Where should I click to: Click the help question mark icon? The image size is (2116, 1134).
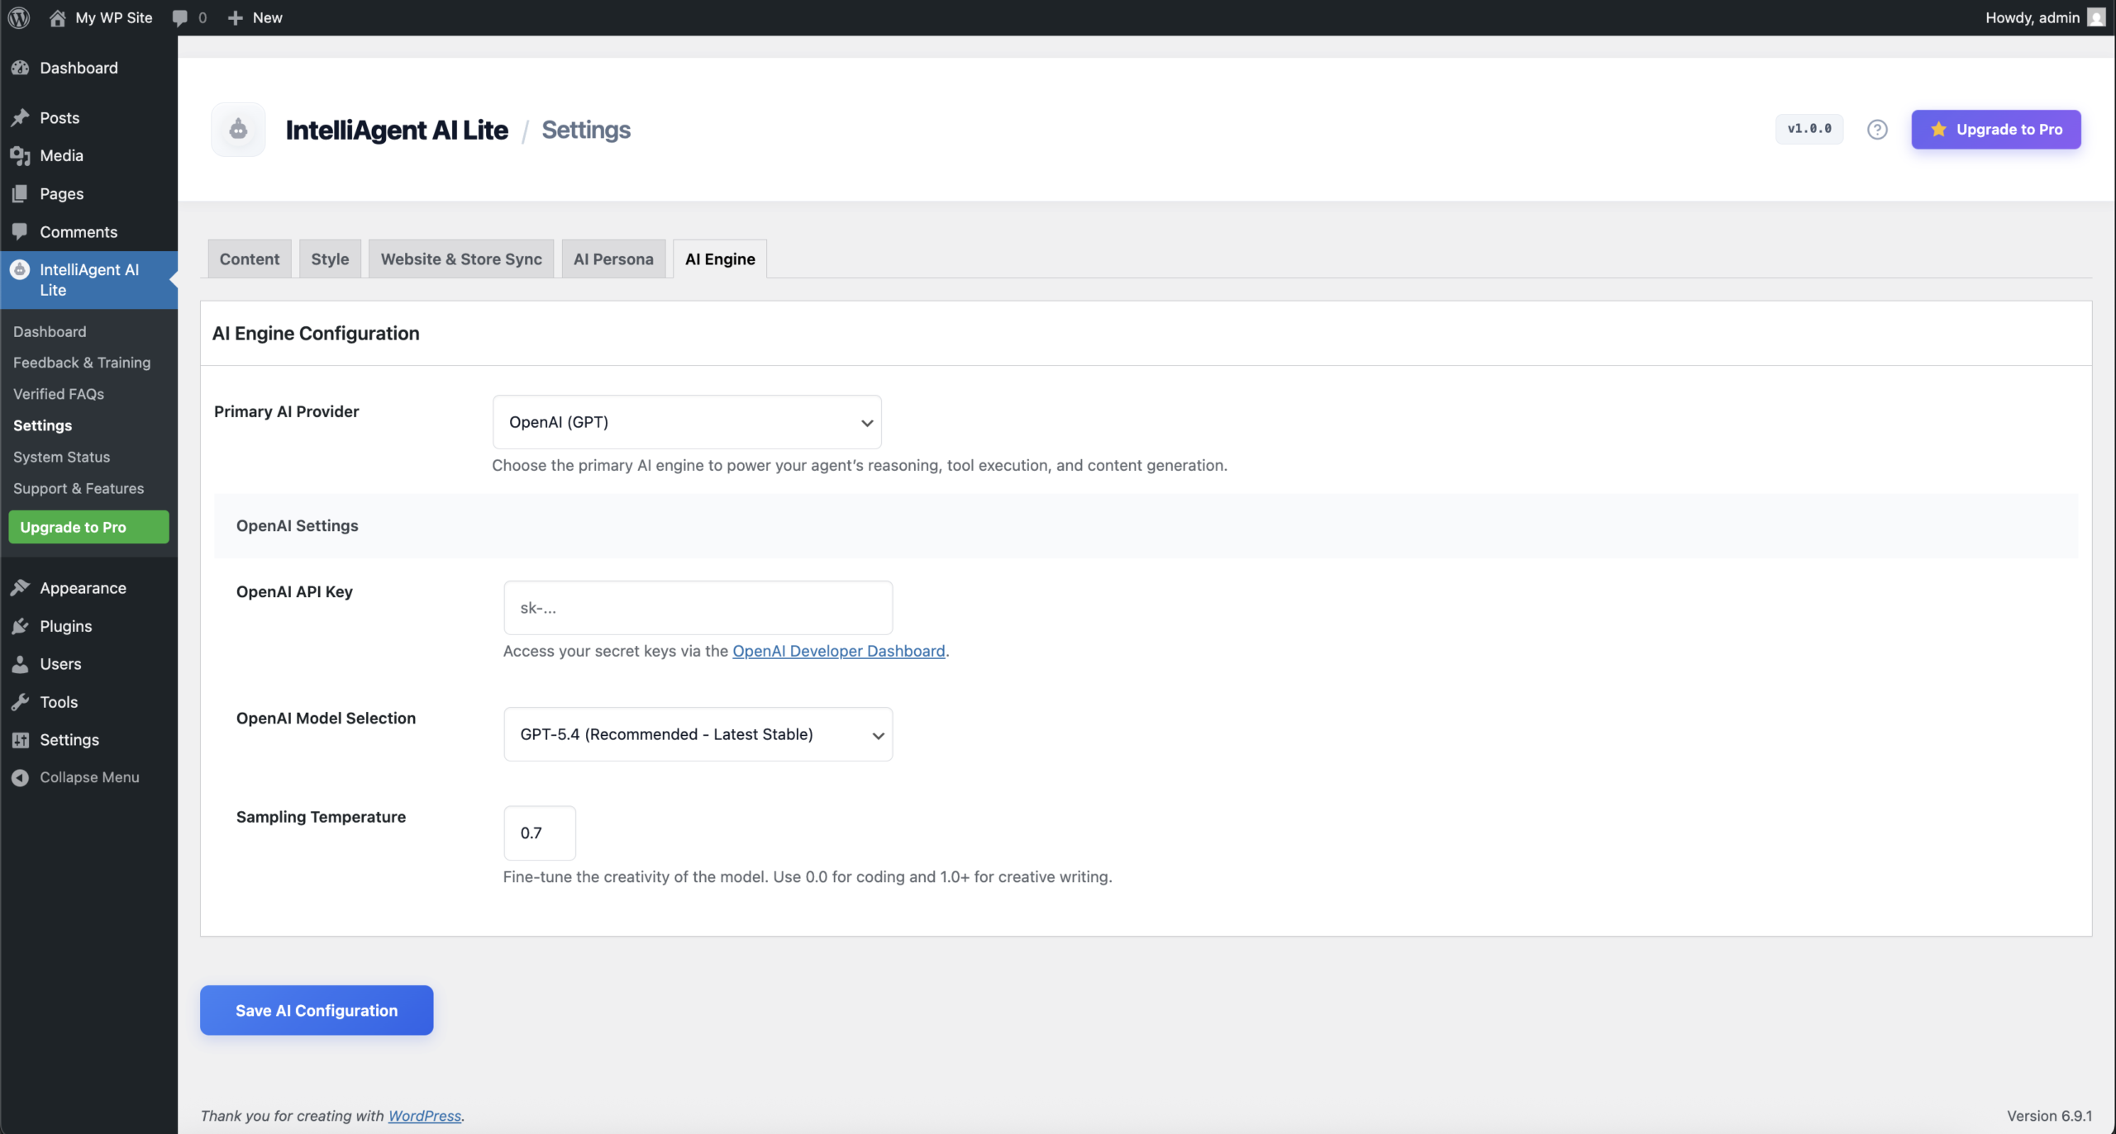1877,130
